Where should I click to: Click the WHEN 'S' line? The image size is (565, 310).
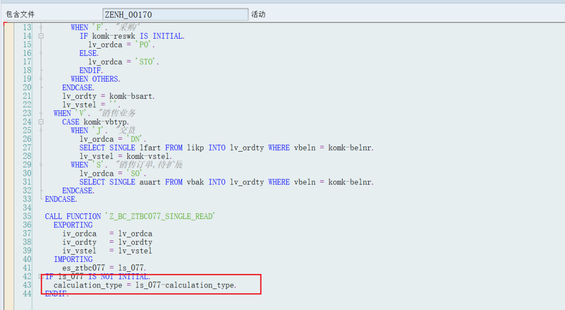[127, 165]
